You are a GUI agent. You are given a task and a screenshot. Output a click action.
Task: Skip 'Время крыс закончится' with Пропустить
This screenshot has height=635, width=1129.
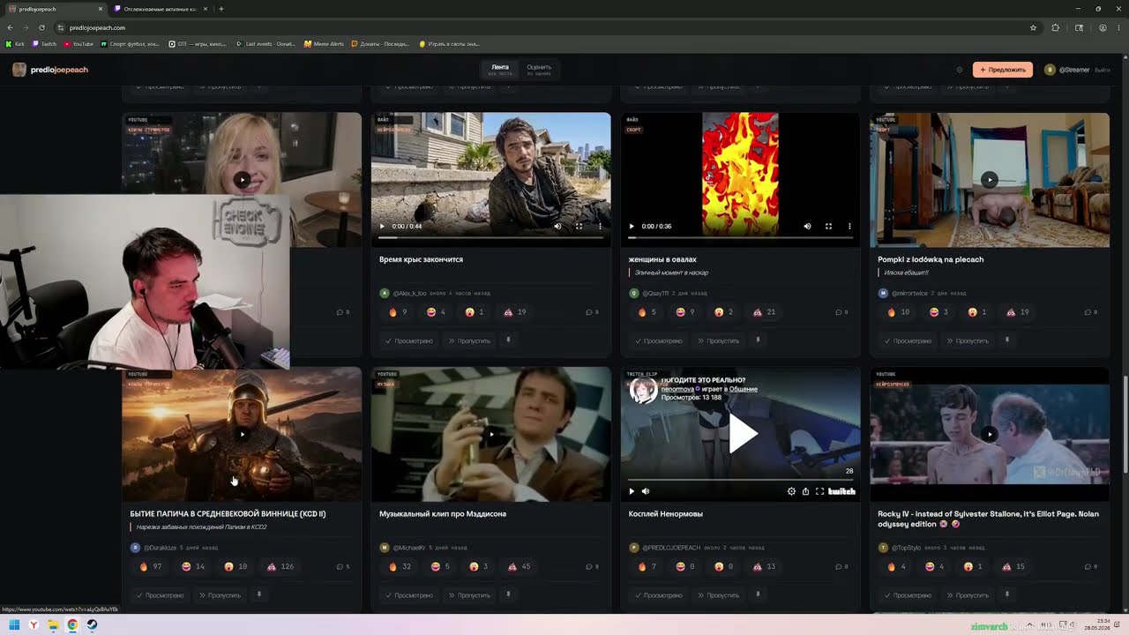pyautogui.click(x=469, y=340)
